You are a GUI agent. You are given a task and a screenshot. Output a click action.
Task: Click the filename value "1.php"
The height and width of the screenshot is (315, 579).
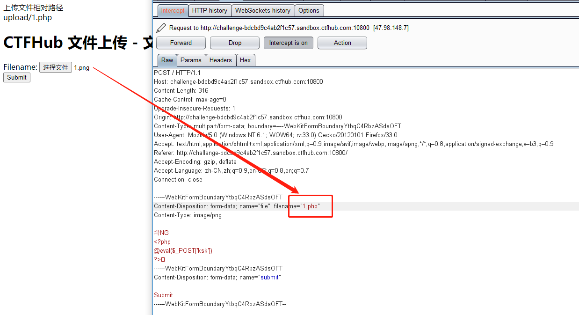311,206
